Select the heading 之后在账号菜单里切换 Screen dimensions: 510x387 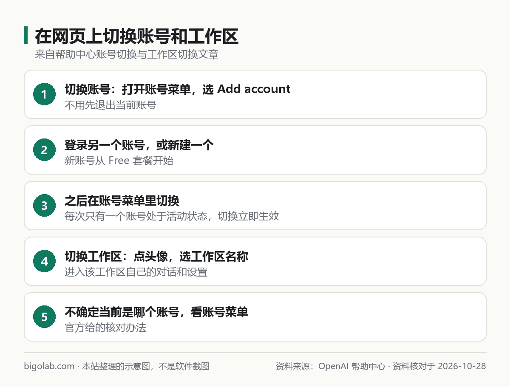point(122,201)
